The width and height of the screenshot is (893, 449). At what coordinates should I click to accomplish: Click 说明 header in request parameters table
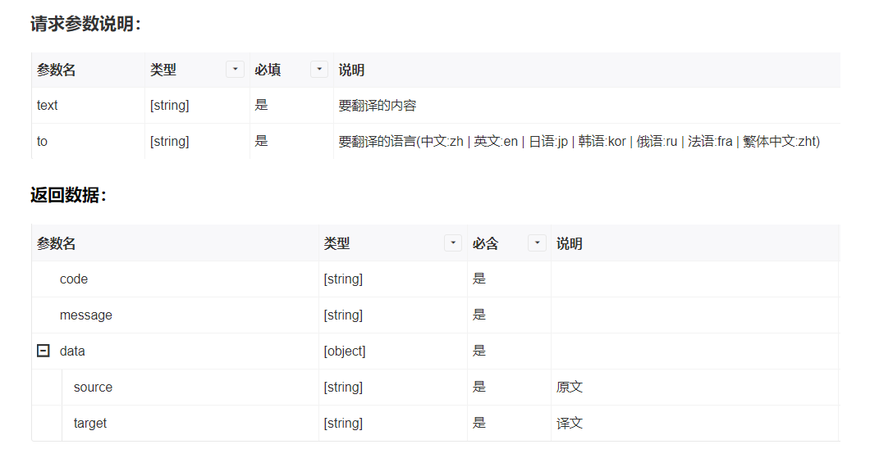pos(351,70)
